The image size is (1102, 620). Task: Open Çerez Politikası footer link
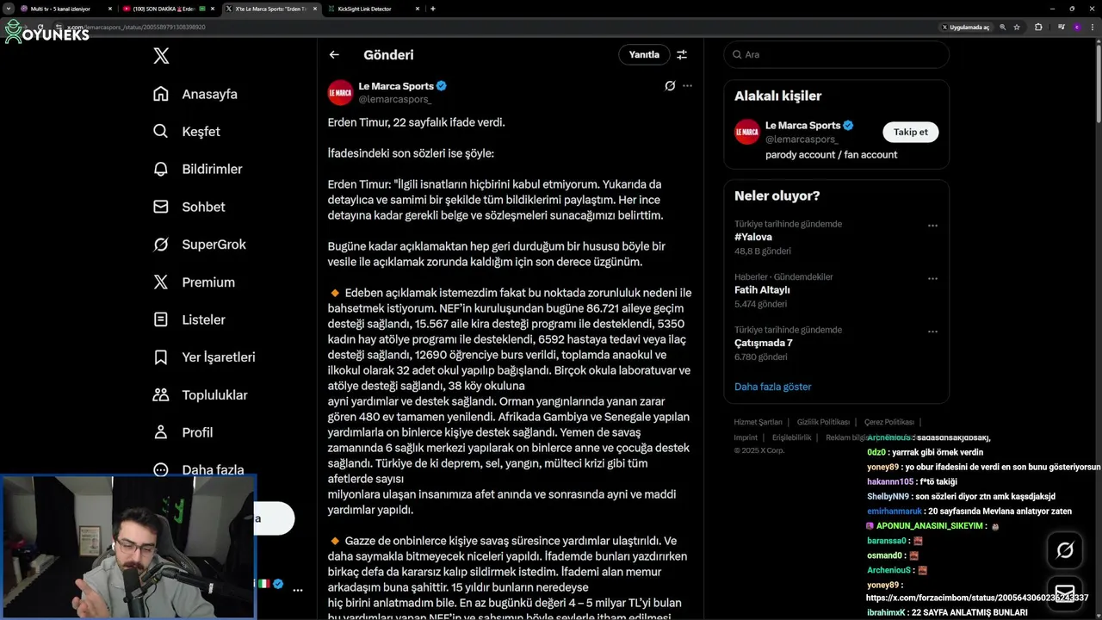point(889,422)
